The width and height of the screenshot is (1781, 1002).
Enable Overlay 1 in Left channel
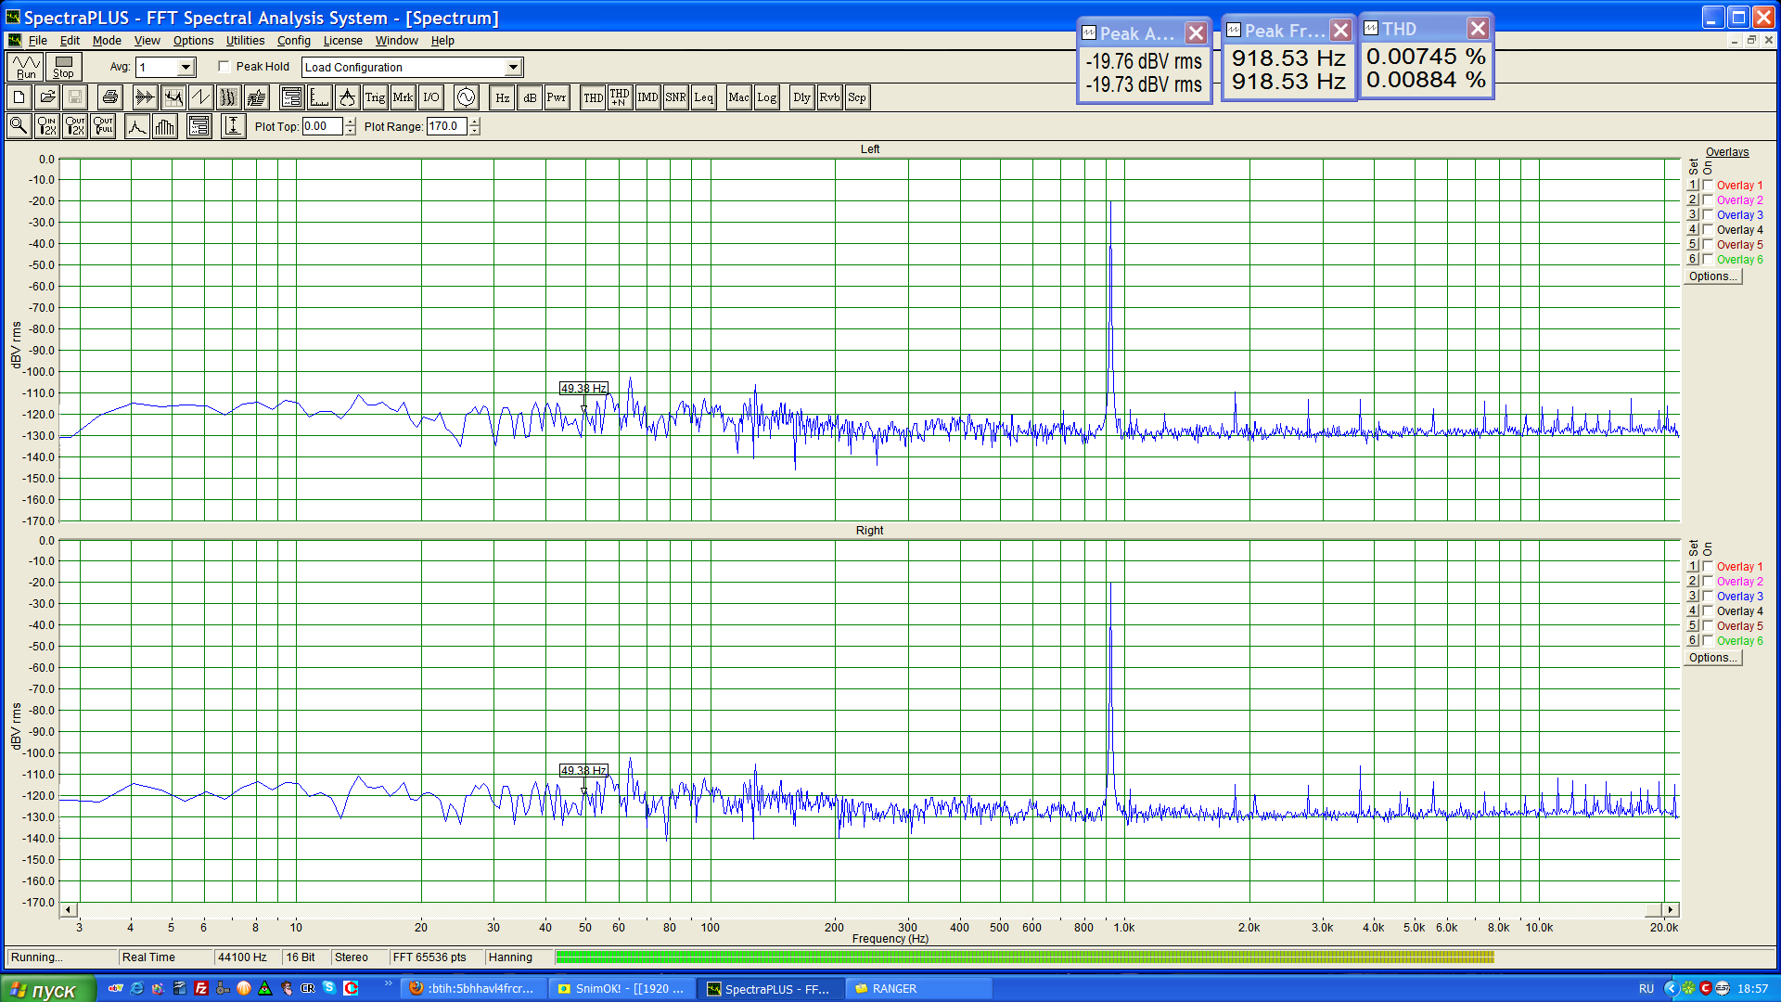[1708, 186]
